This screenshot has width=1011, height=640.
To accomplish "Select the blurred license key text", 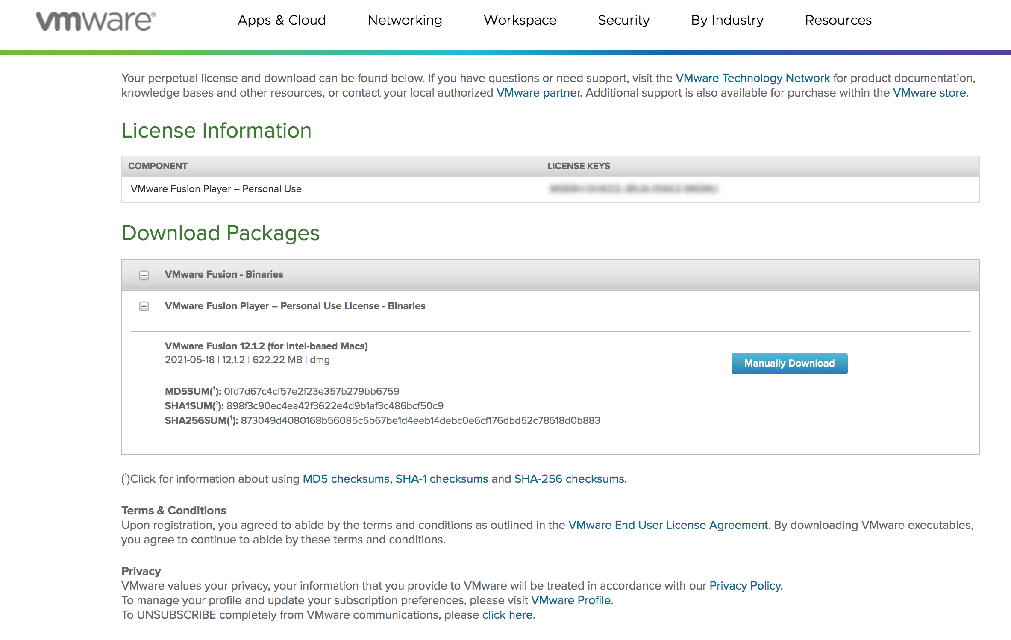I will coord(633,189).
